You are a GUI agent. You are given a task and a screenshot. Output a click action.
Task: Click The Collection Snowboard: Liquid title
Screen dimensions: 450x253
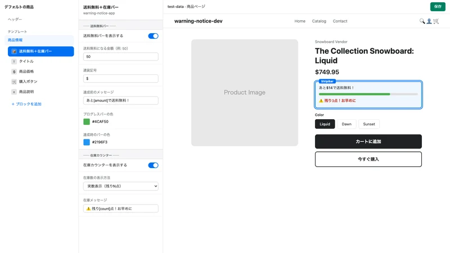pyautogui.click(x=364, y=56)
